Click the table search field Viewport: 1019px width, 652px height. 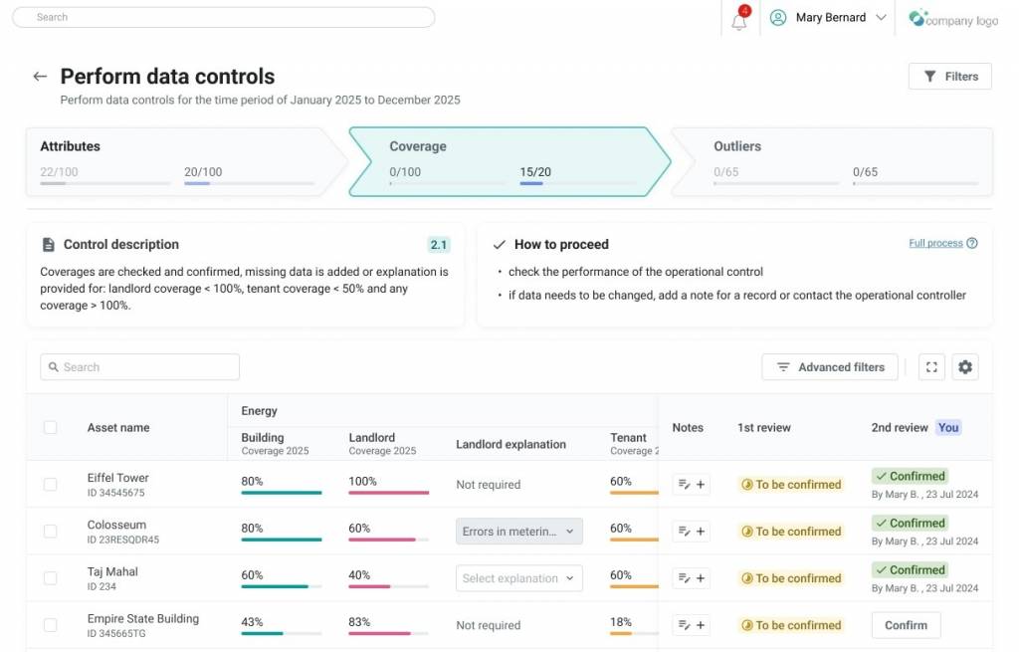point(140,367)
